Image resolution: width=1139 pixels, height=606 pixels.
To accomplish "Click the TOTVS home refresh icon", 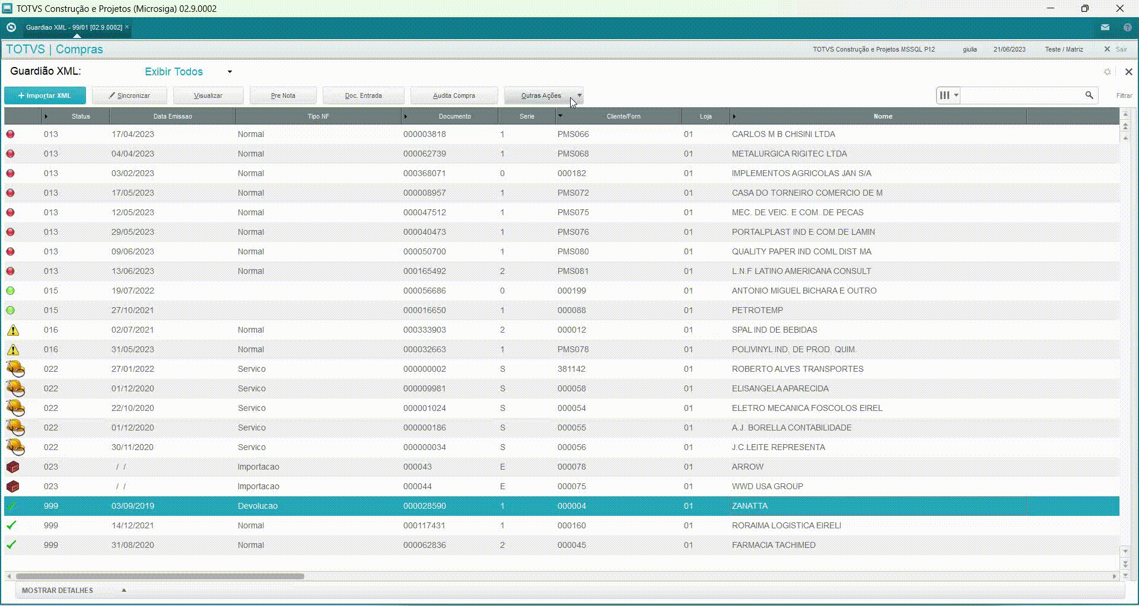I will [11, 27].
